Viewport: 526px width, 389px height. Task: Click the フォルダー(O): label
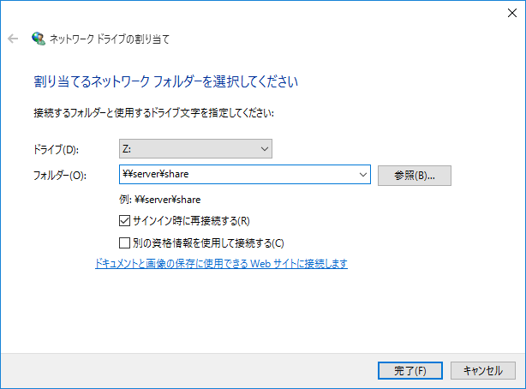click(60, 175)
